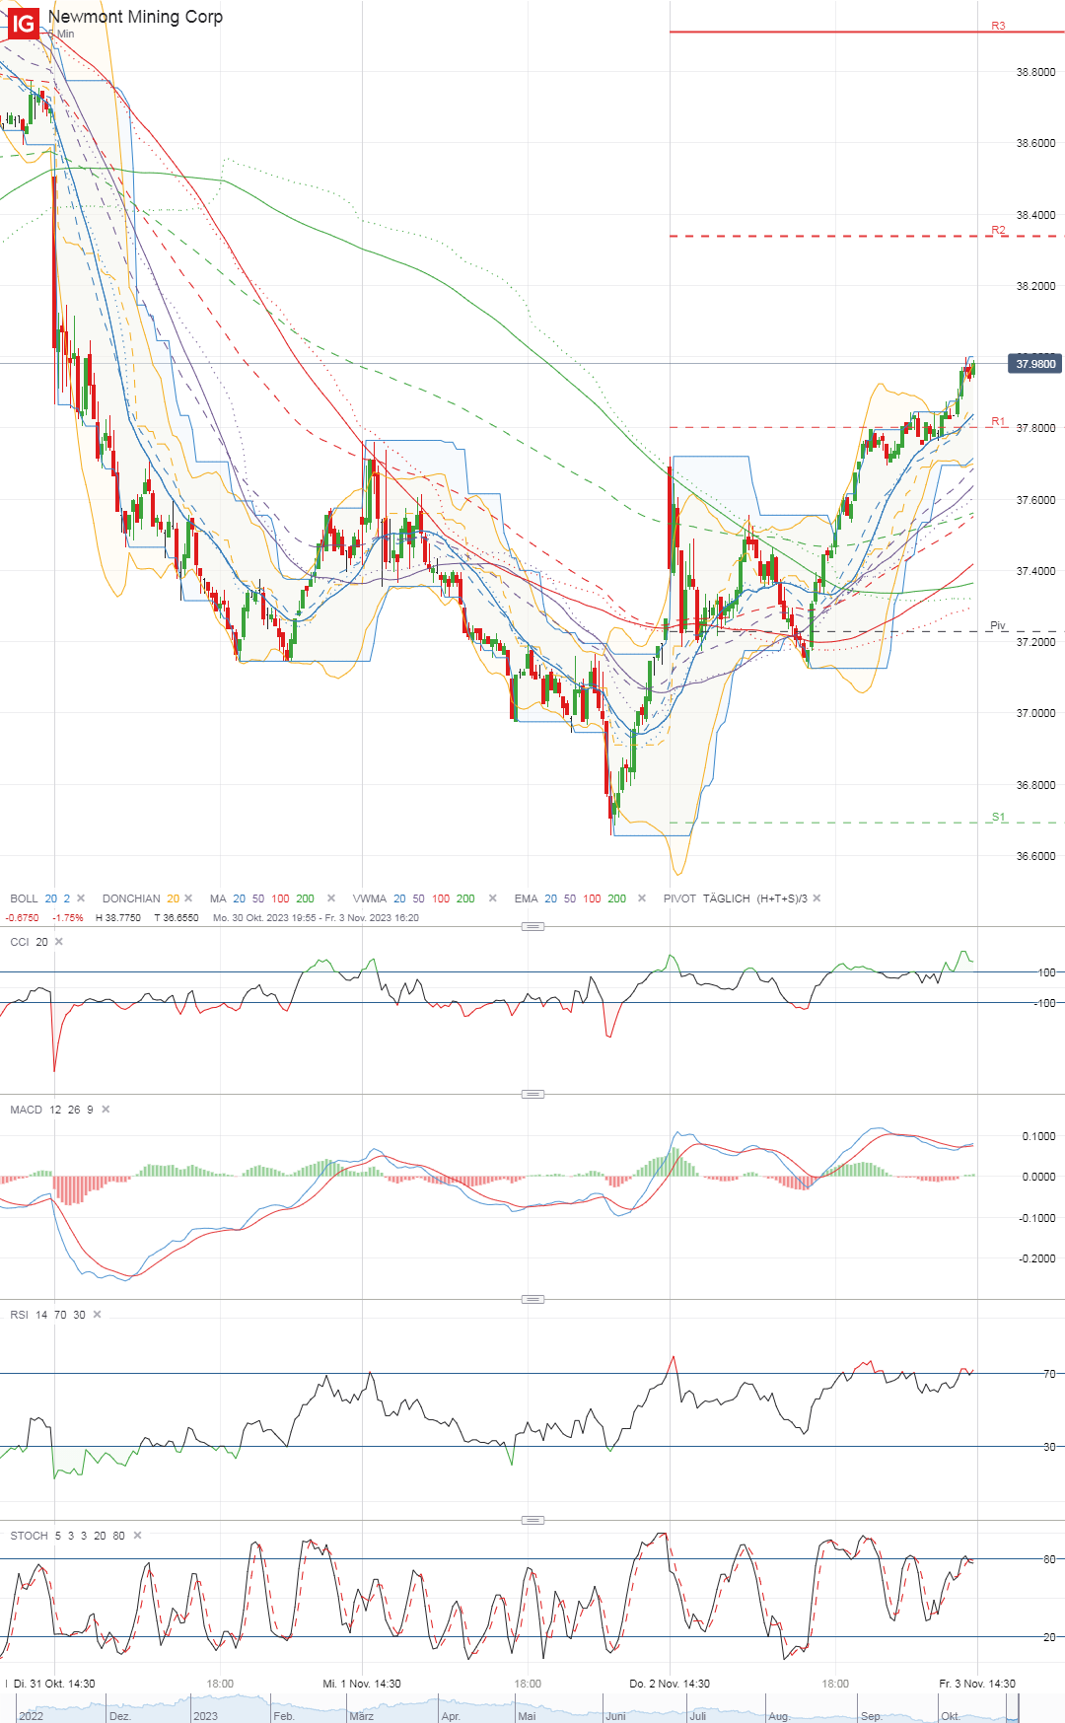This screenshot has width=1065, height=1723.
Task: Click the Mi. 1 Nov. 14:30 time label
Action: tap(362, 1684)
